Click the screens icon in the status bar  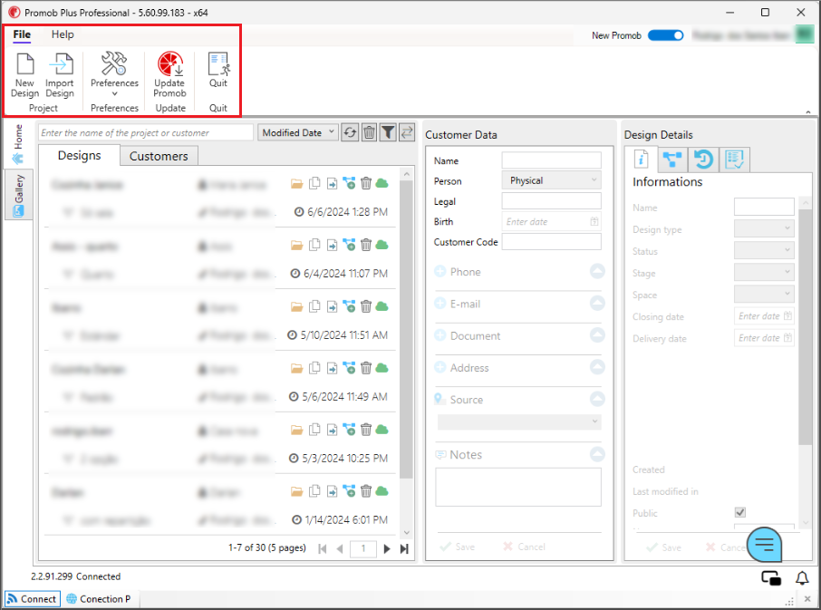771,578
